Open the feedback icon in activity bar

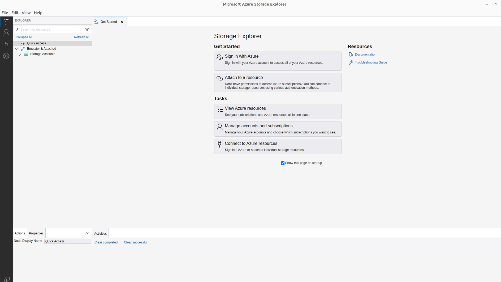pos(6,279)
